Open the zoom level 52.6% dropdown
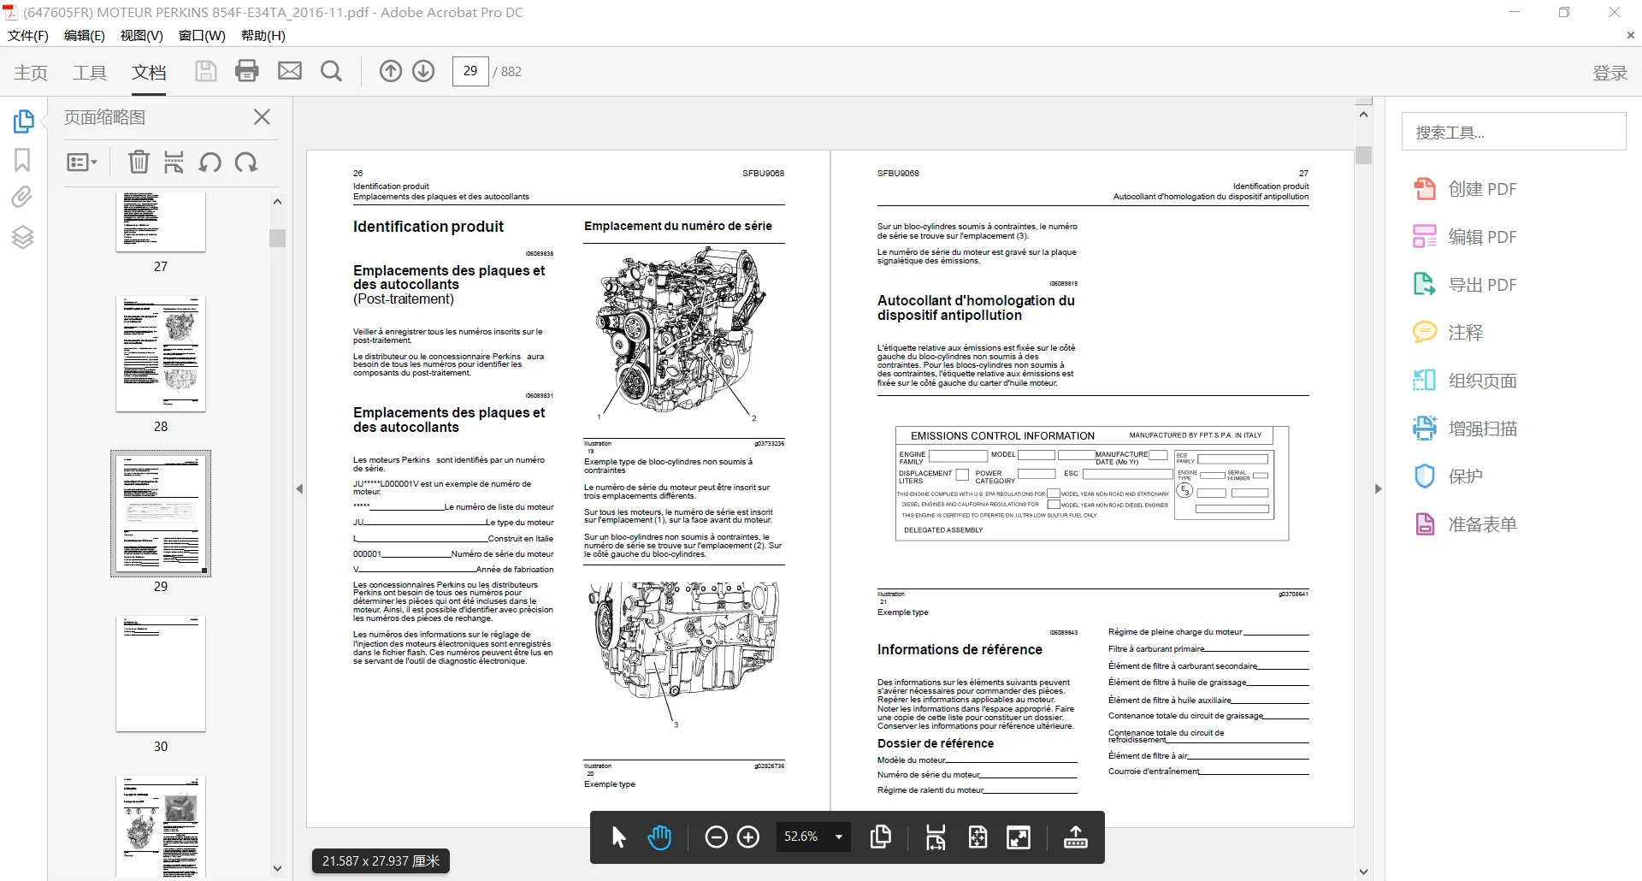The width and height of the screenshot is (1642, 881). [814, 837]
